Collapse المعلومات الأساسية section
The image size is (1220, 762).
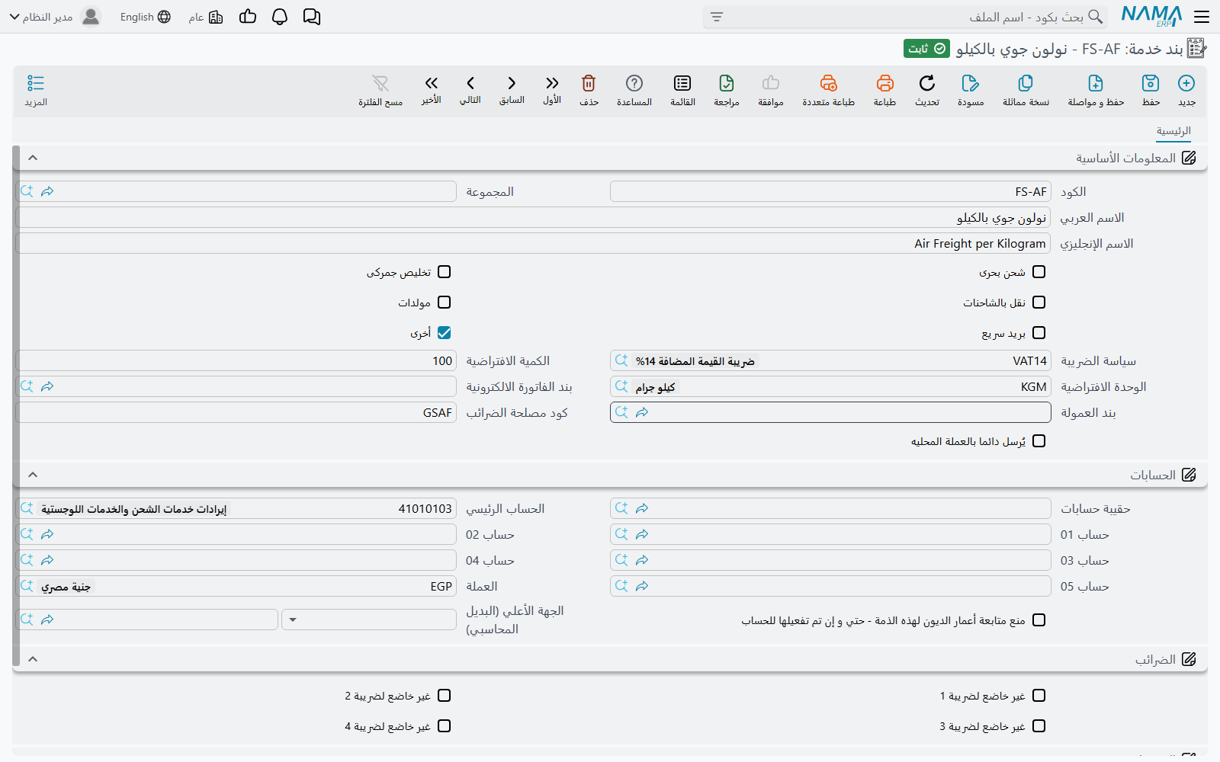33,158
